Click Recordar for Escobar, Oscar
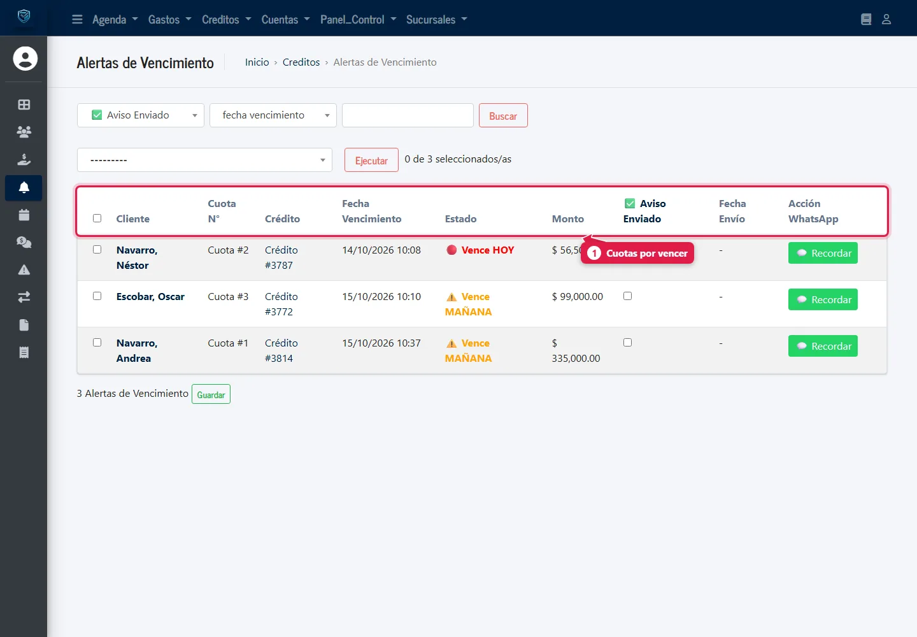917x637 pixels. [x=823, y=299]
